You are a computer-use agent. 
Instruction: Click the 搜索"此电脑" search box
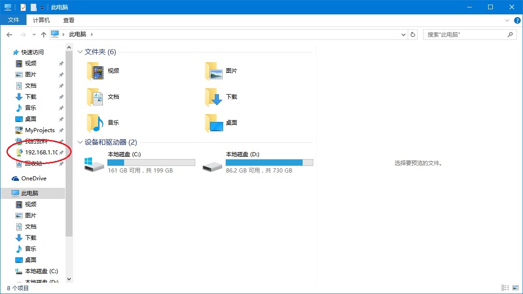point(465,34)
